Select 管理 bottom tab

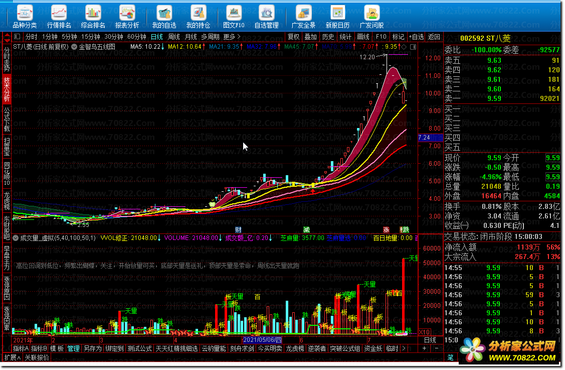click(x=73, y=348)
